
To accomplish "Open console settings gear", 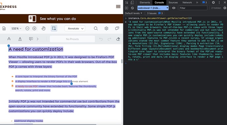I will [x=225, y=8].
